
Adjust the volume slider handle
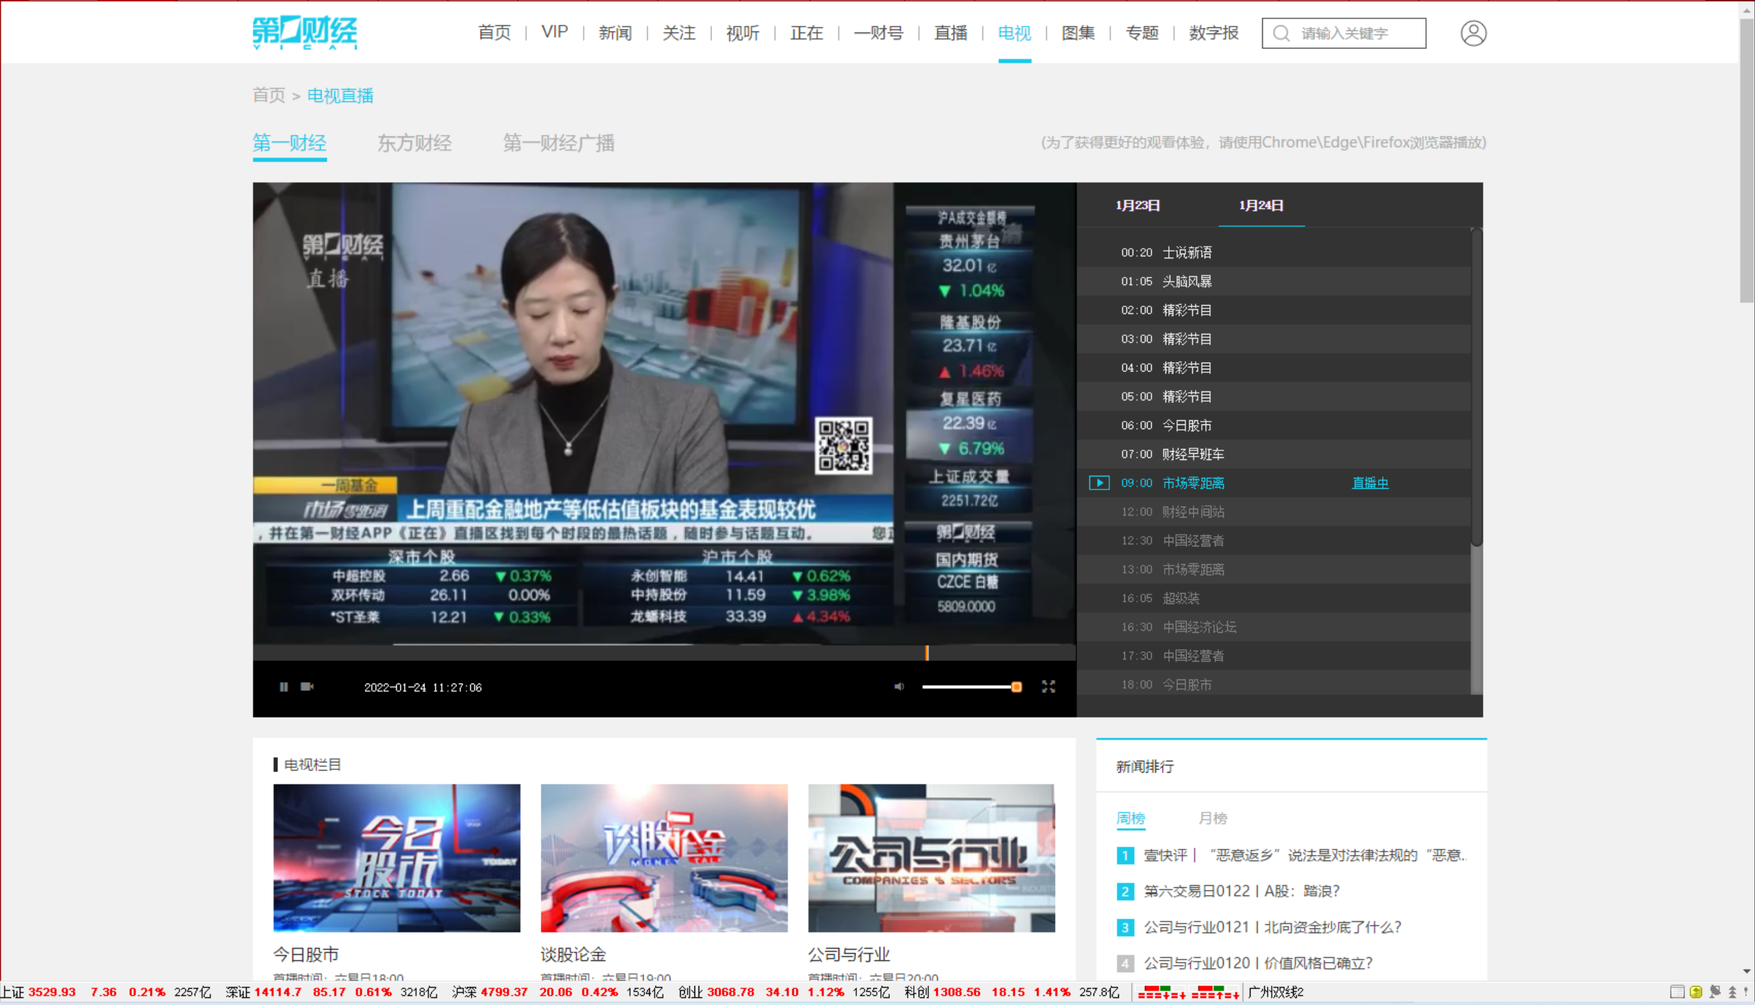click(1016, 687)
